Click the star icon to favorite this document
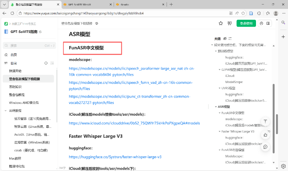This screenshot has height=171, width=288. coord(221,23)
